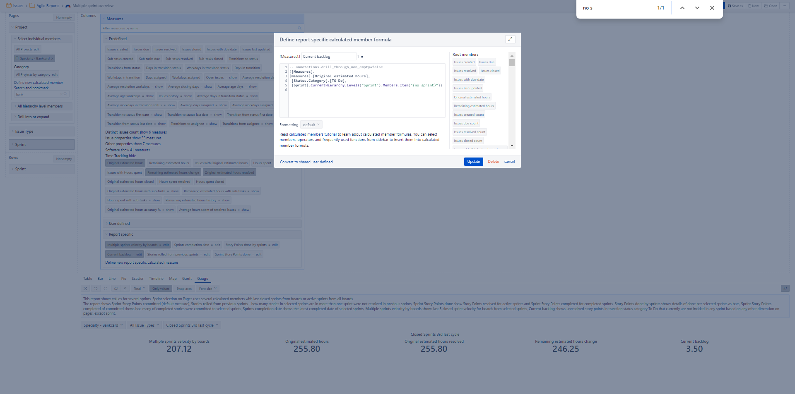The image size is (795, 394).
Task: Click the Open report button
Action: (x=771, y=6)
